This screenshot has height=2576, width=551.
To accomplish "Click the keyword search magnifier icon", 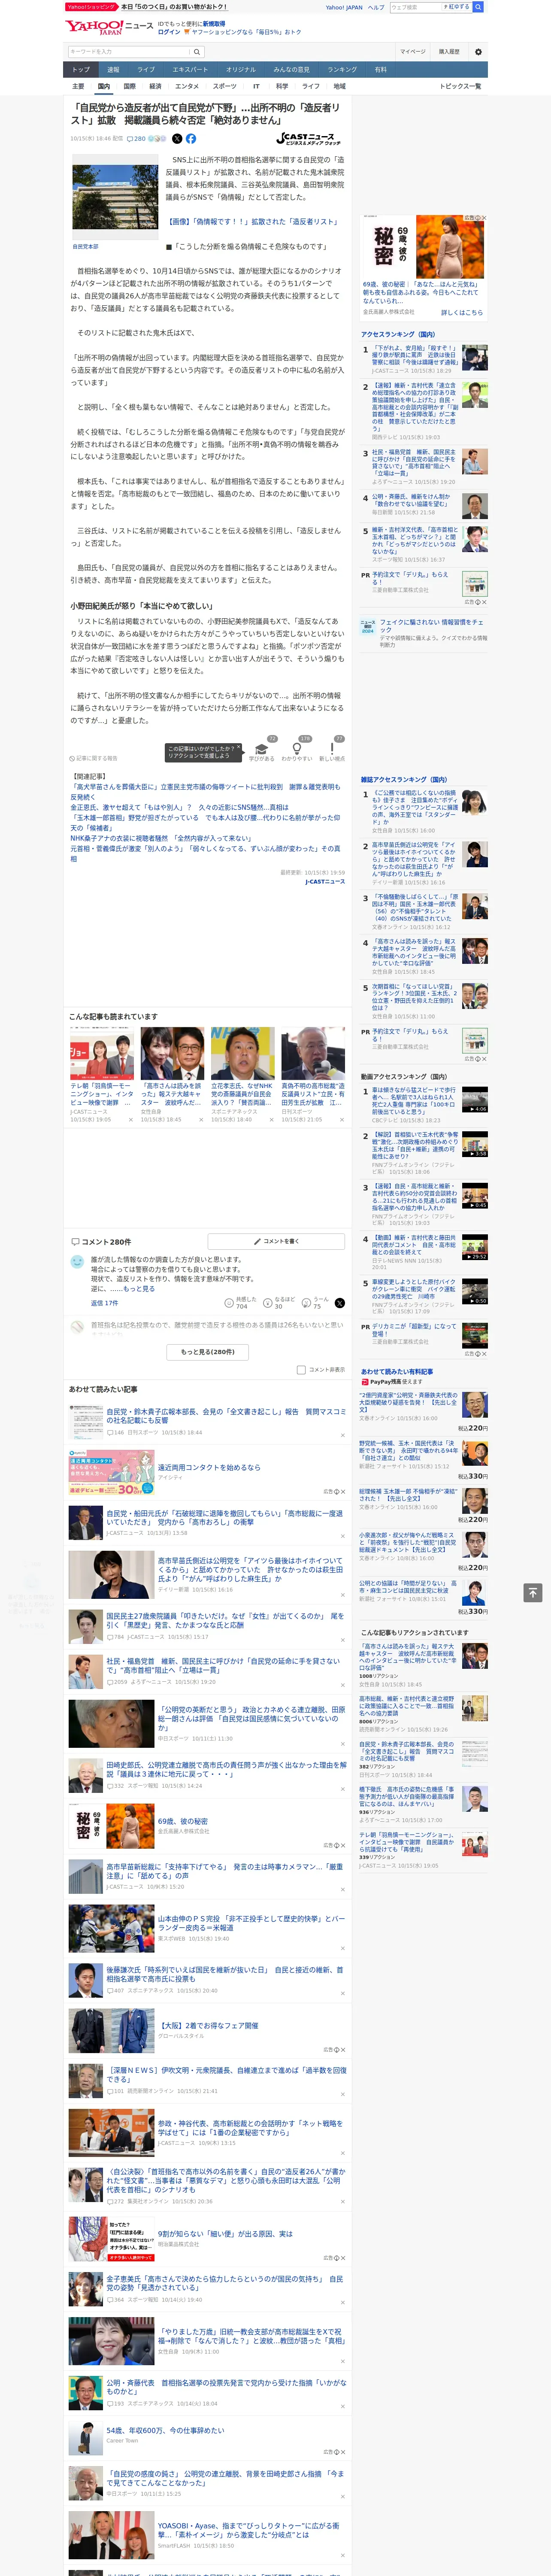I will pyautogui.click(x=197, y=52).
